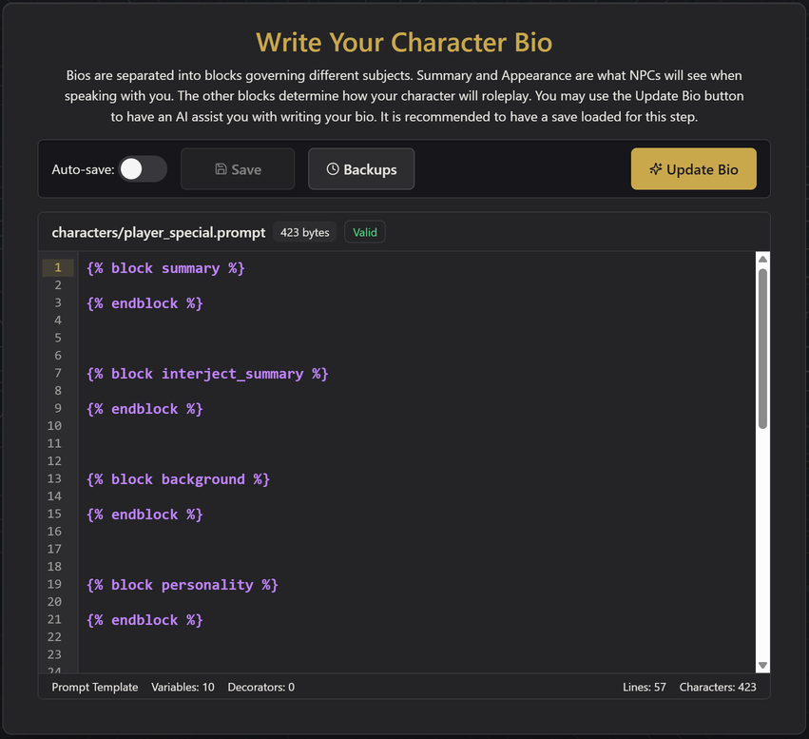Image resolution: width=809 pixels, height=739 pixels.
Task: Click the scrollbar up arrow
Action: pos(762,259)
